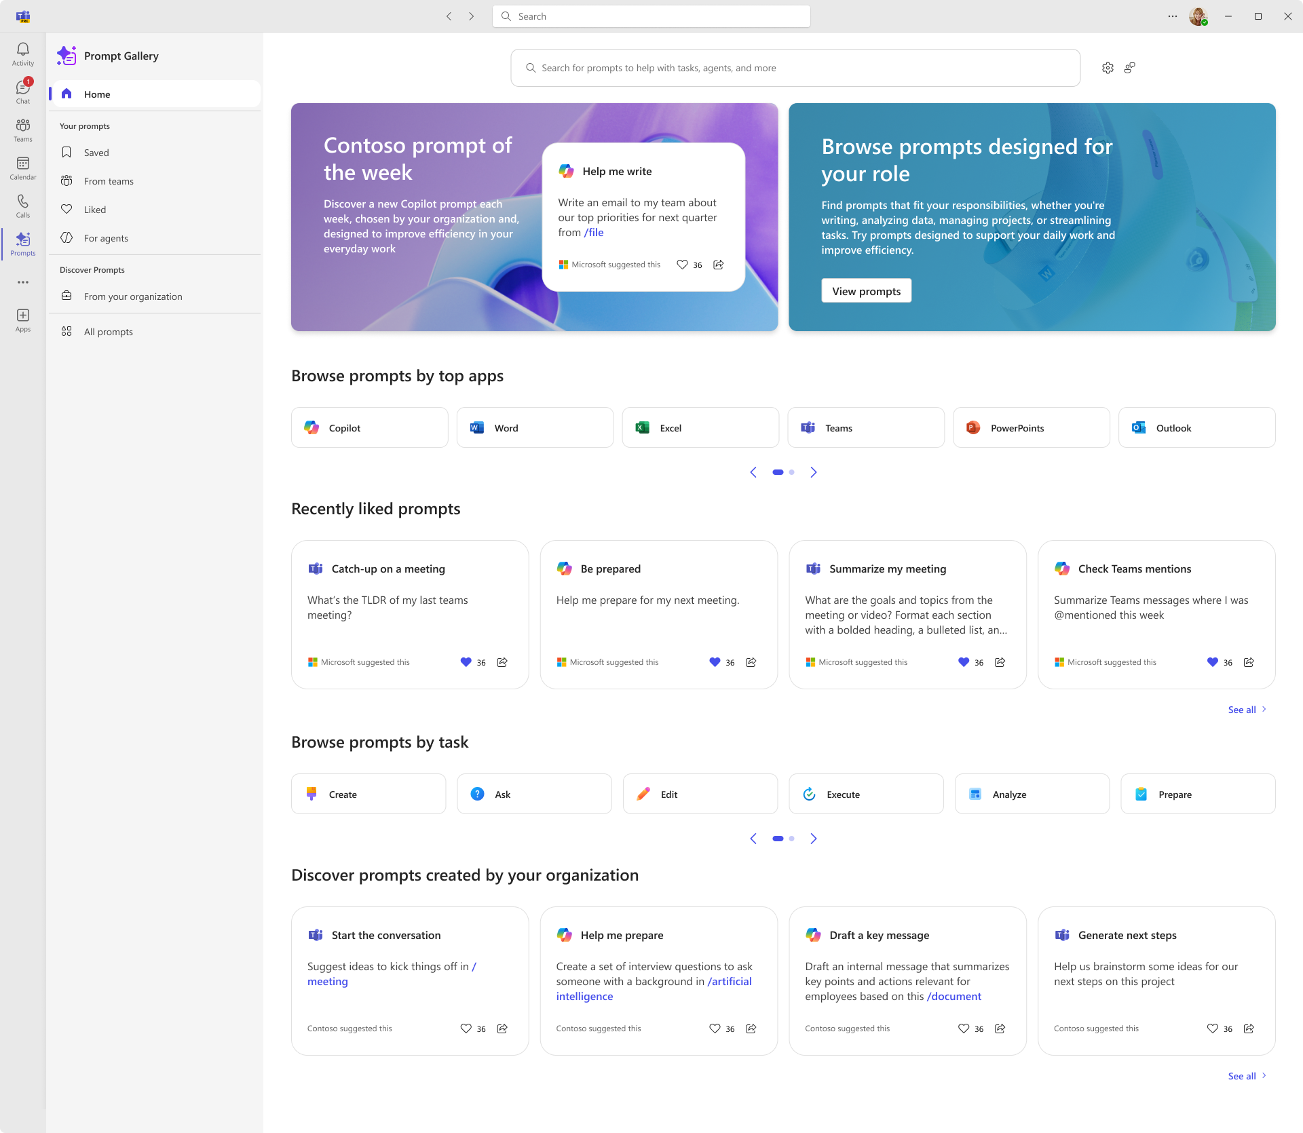
Task: Browse PowerPoints app prompts
Action: (x=1032, y=428)
